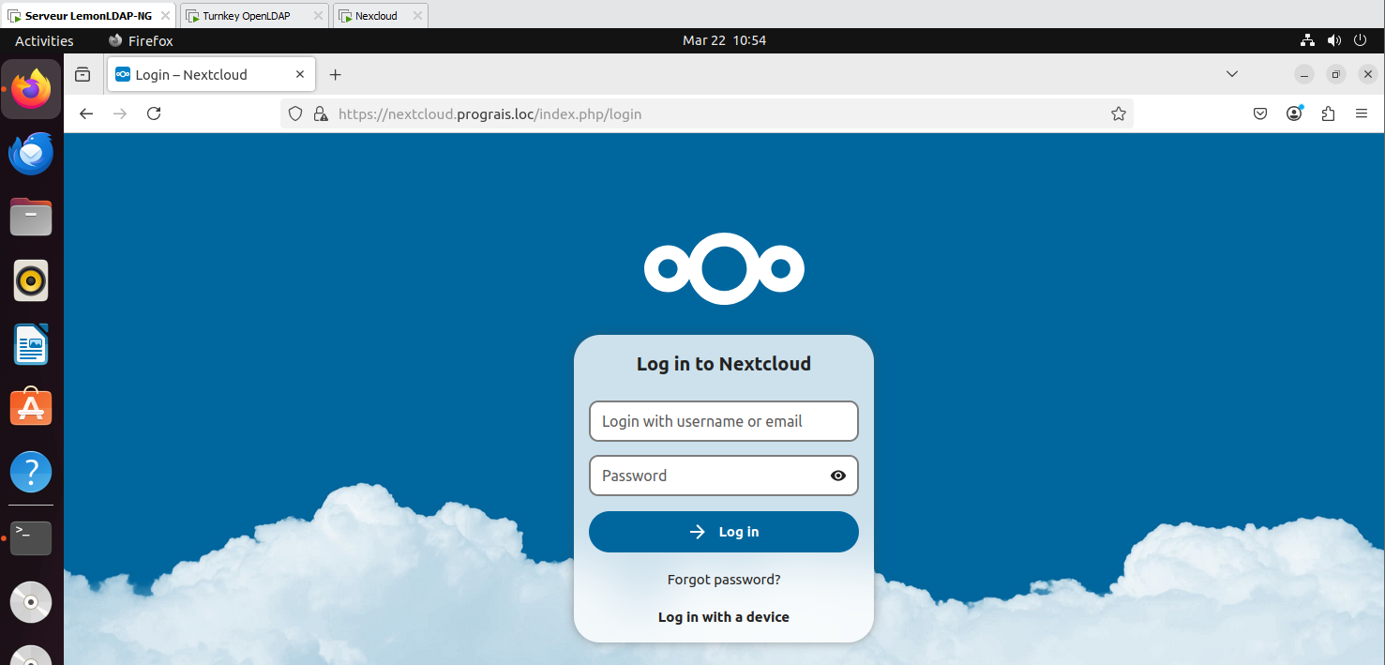Open Ubuntu Software from the dock

click(x=31, y=408)
